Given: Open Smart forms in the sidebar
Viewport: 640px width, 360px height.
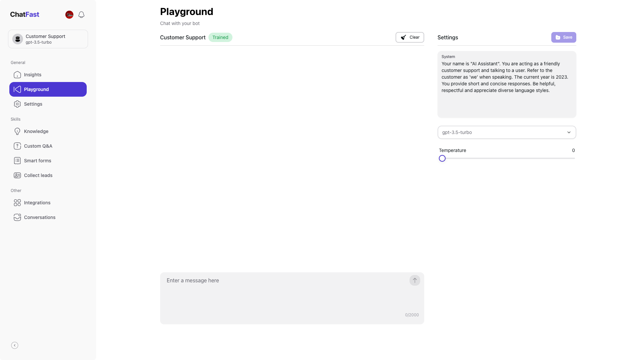Looking at the screenshot, I should click(37, 161).
